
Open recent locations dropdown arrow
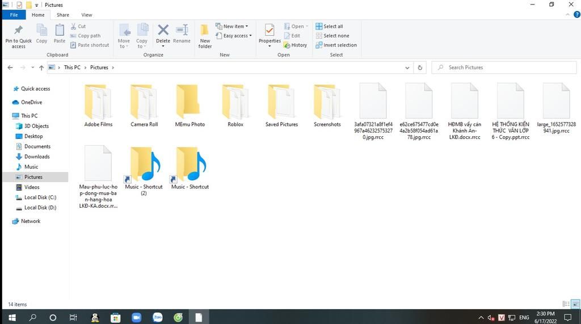click(x=32, y=68)
